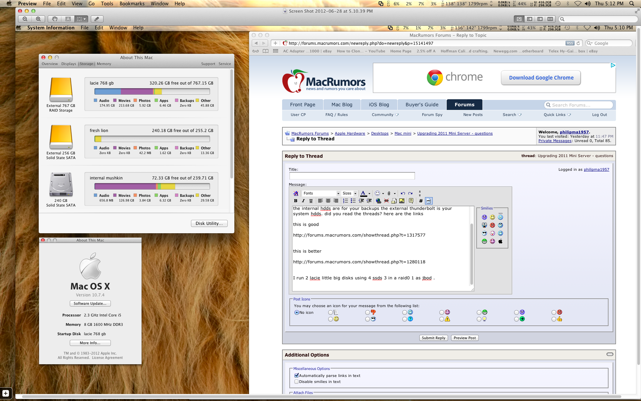641x401 pixels.
Task: Switch to the Displays tab in About This Mac
Action: click(68, 64)
